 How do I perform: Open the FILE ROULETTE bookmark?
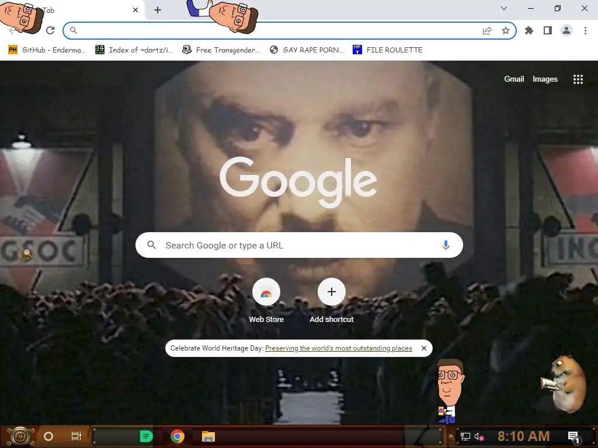click(x=388, y=50)
